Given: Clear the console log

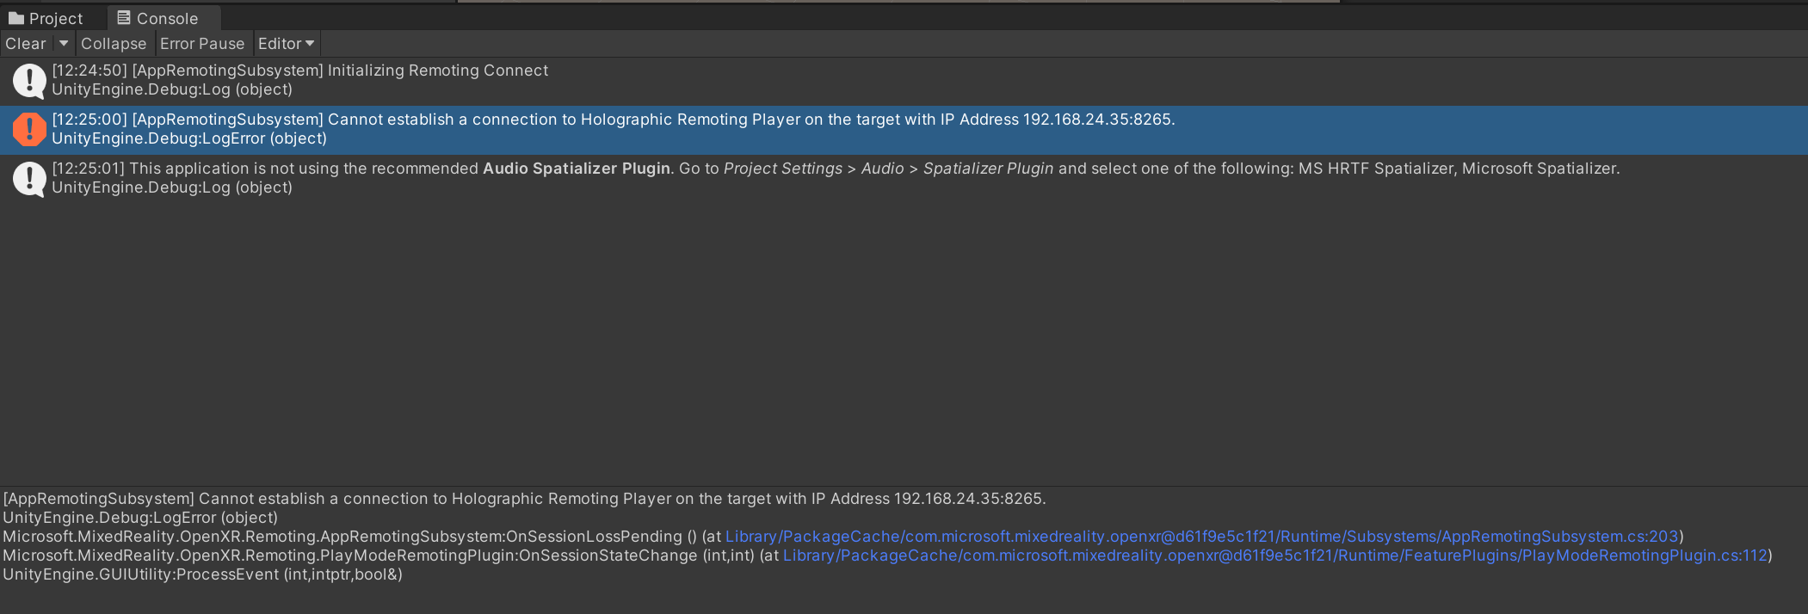Looking at the screenshot, I should pos(26,43).
